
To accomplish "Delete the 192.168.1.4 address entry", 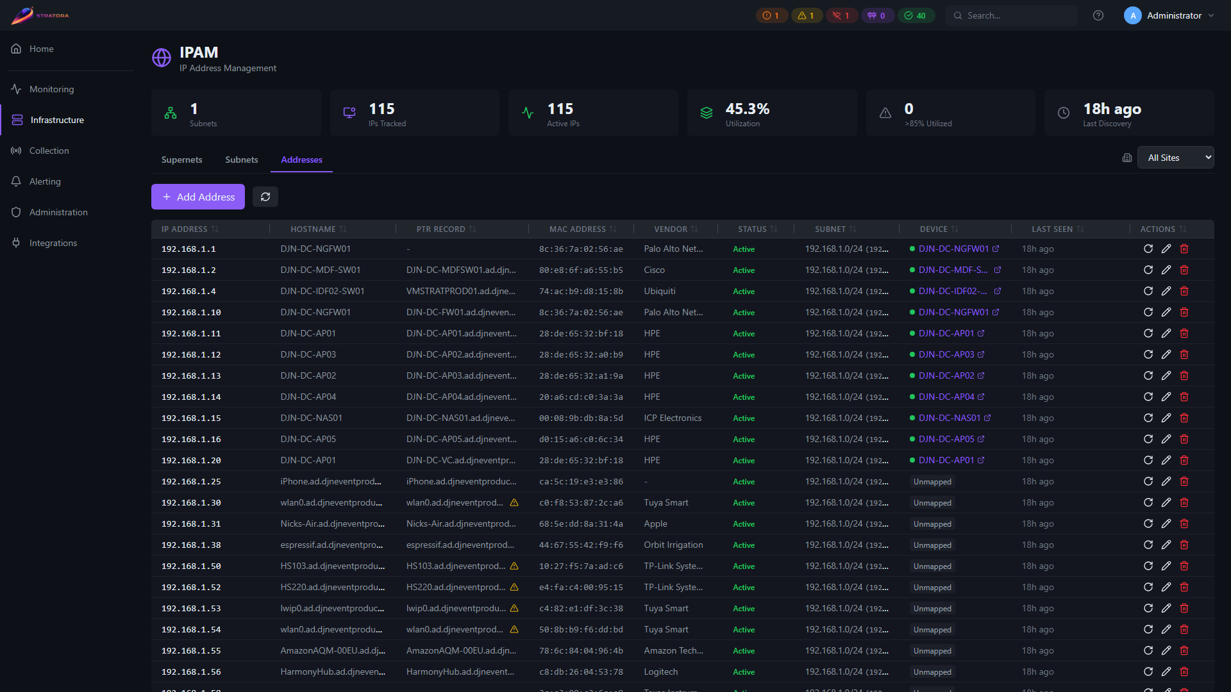I will (1184, 291).
